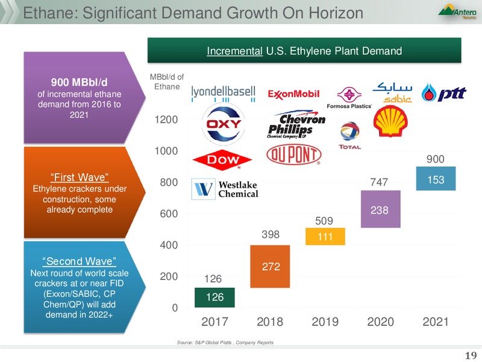The width and height of the screenshot is (482, 362).
Task: Click the 2018 x-axis label
Action: click(x=270, y=322)
